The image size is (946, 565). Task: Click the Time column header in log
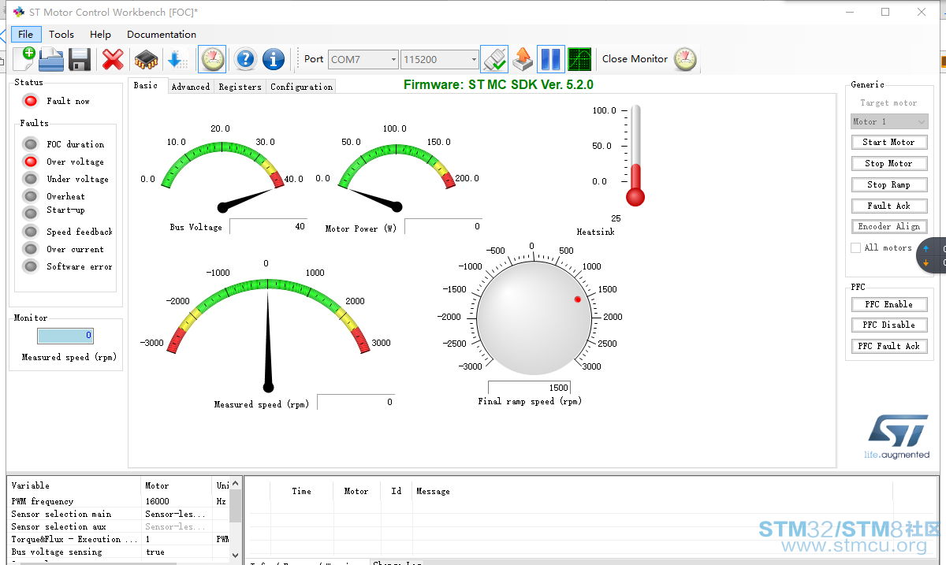[x=302, y=491]
